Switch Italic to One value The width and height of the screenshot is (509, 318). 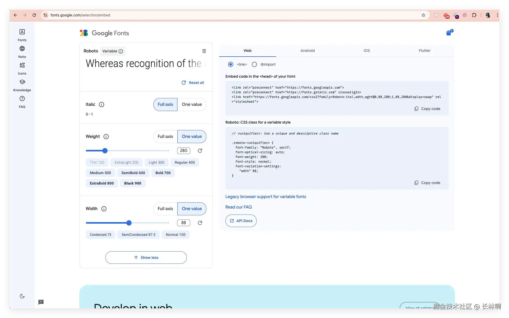192,105
